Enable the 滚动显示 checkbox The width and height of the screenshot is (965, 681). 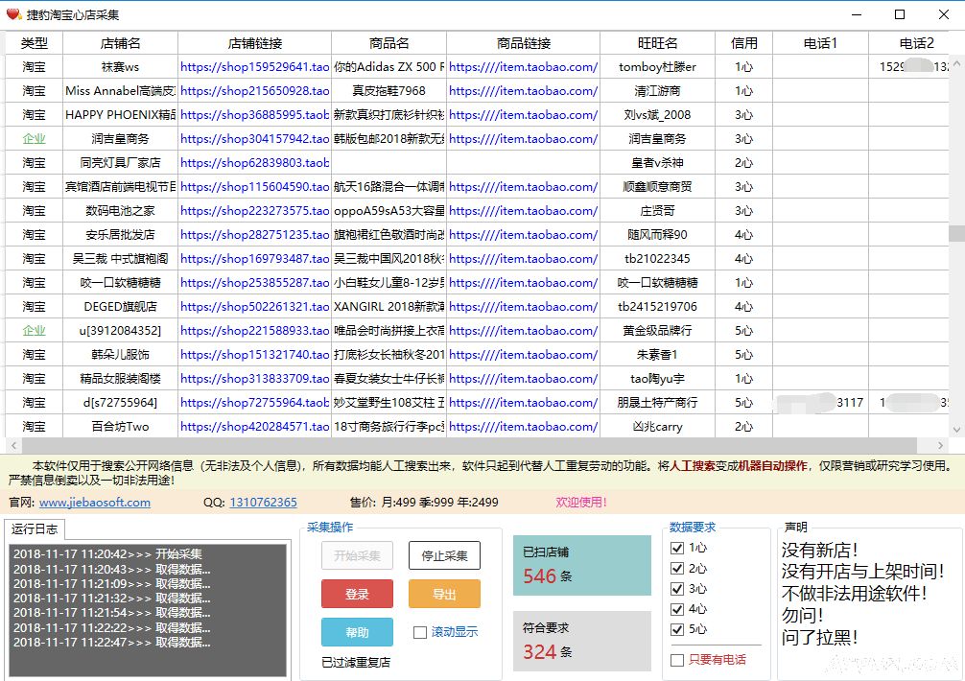418,630
